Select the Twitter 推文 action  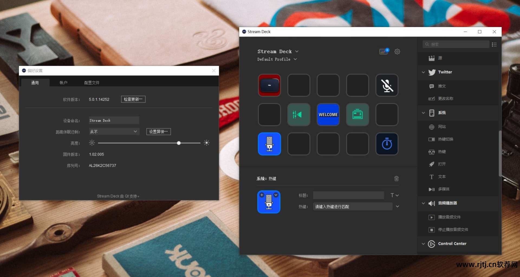click(x=458, y=86)
